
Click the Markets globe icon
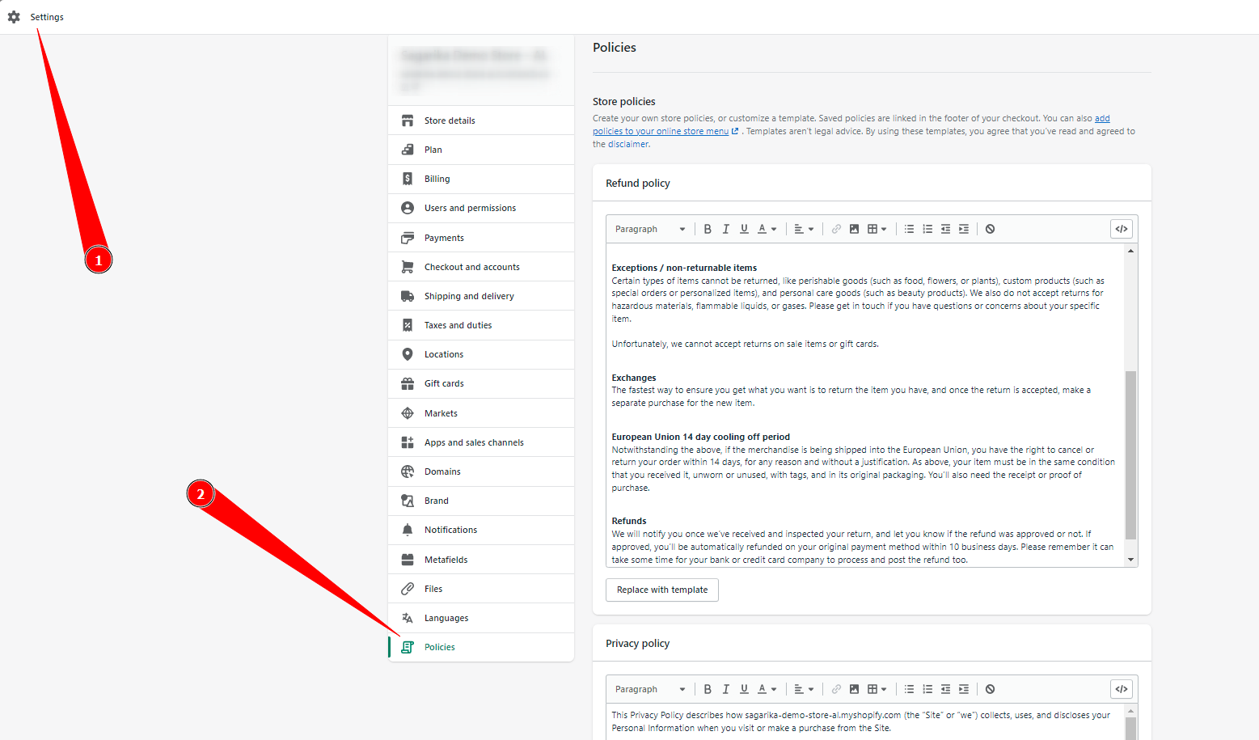click(x=408, y=413)
